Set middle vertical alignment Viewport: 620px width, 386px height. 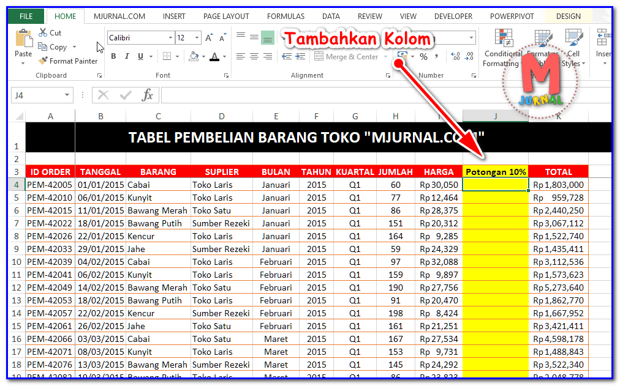pos(254,37)
